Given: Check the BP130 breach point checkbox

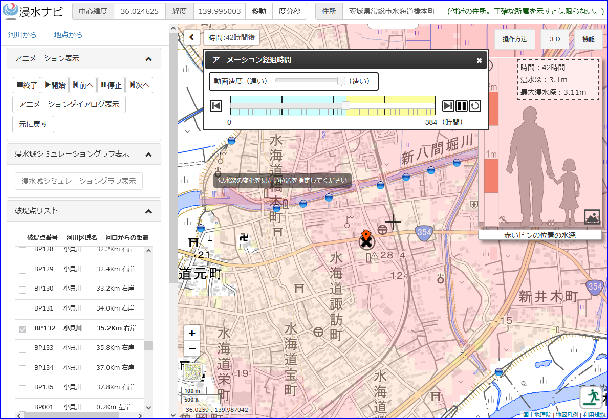Looking at the screenshot, I should click(23, 290).
